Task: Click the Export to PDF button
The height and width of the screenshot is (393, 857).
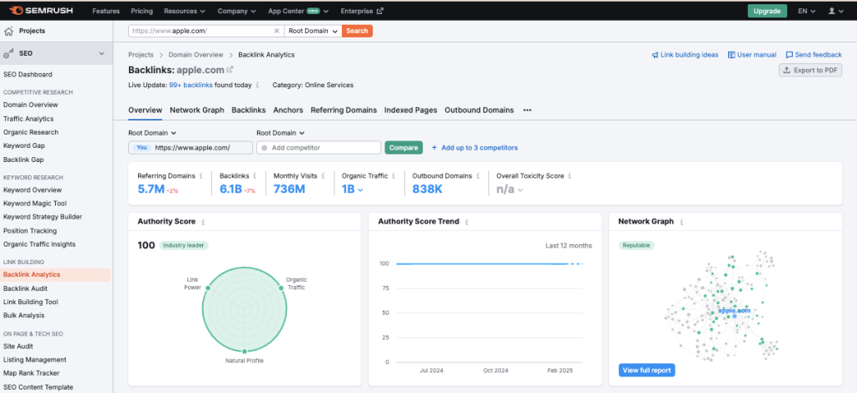Action: click(810, 70)
